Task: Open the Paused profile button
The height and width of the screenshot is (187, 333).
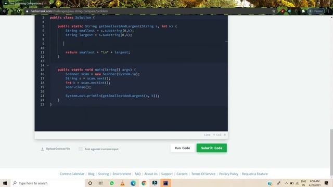Action: (316, 11)
